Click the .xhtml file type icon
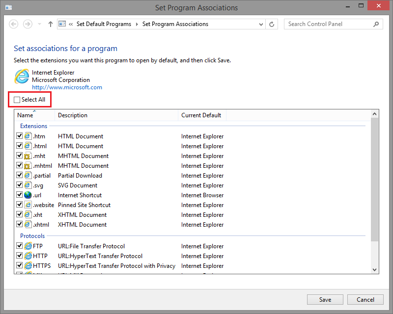This screenshot has width=393, height=314. tap(28, 224)
